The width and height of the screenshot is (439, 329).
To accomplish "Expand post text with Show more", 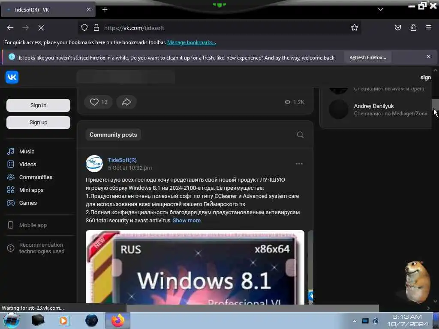I will tap(186, 221).
